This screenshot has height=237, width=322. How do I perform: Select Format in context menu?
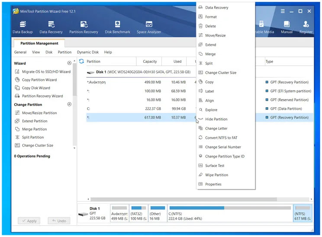[x=225, y=17]
